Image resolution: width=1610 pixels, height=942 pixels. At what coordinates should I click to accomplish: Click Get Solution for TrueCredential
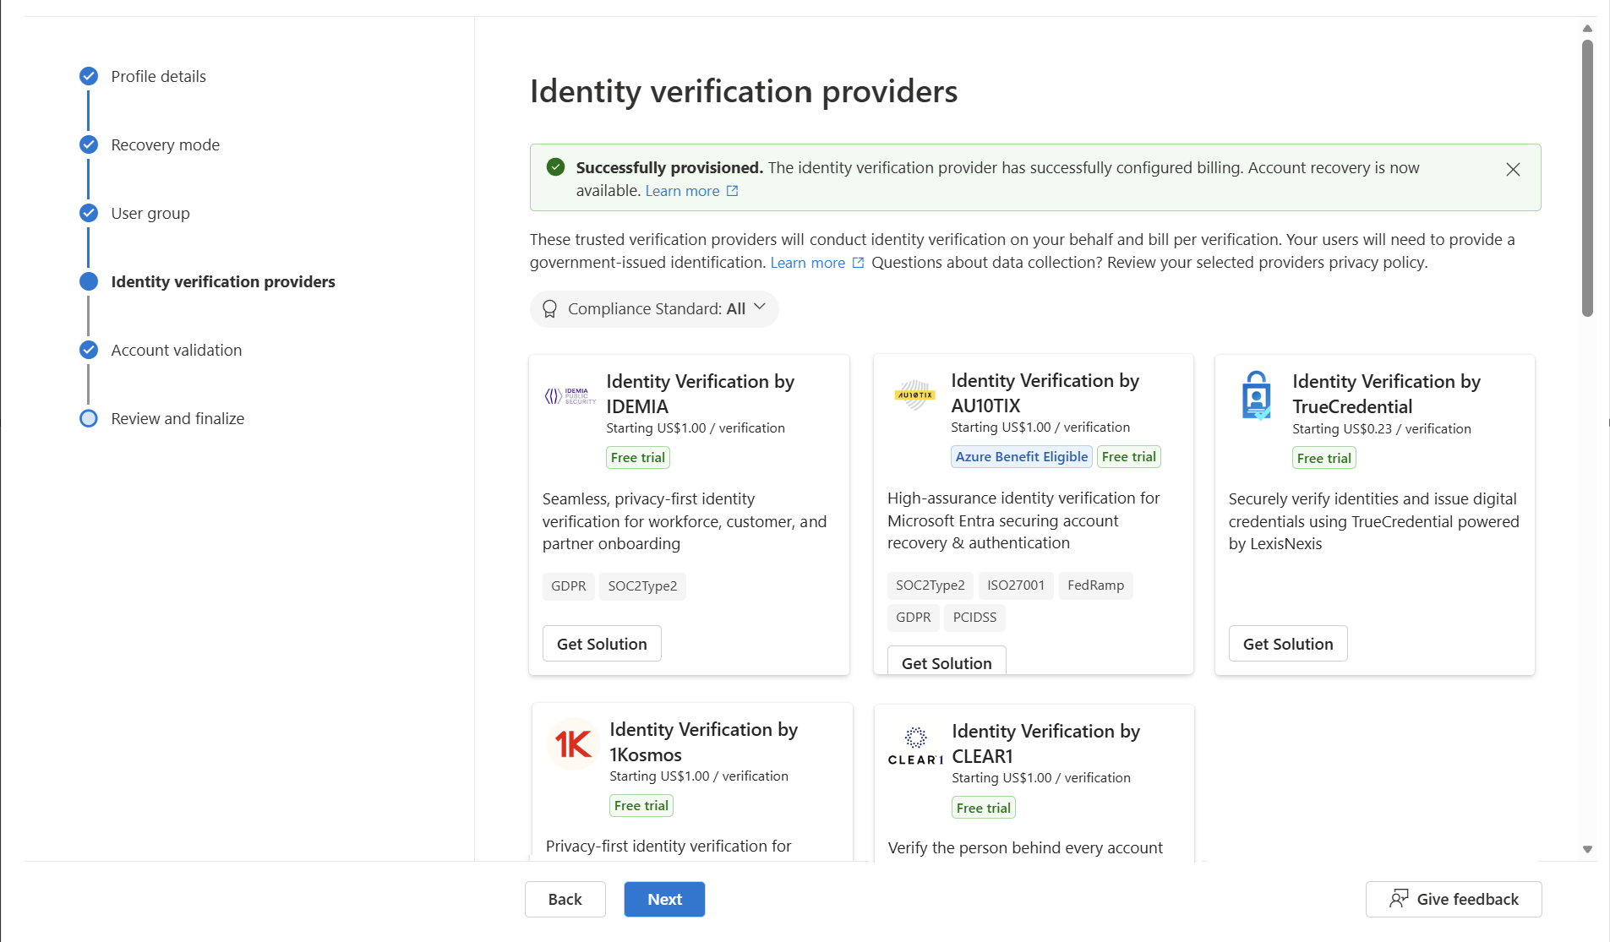click(x=1288, y=644)
